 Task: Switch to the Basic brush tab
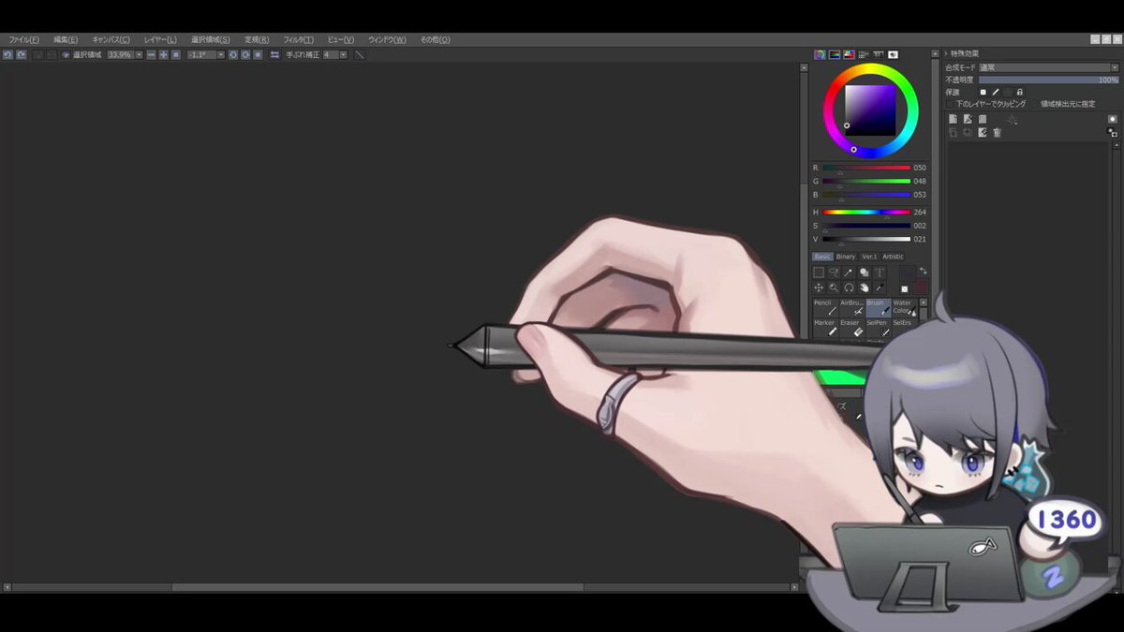822,257
